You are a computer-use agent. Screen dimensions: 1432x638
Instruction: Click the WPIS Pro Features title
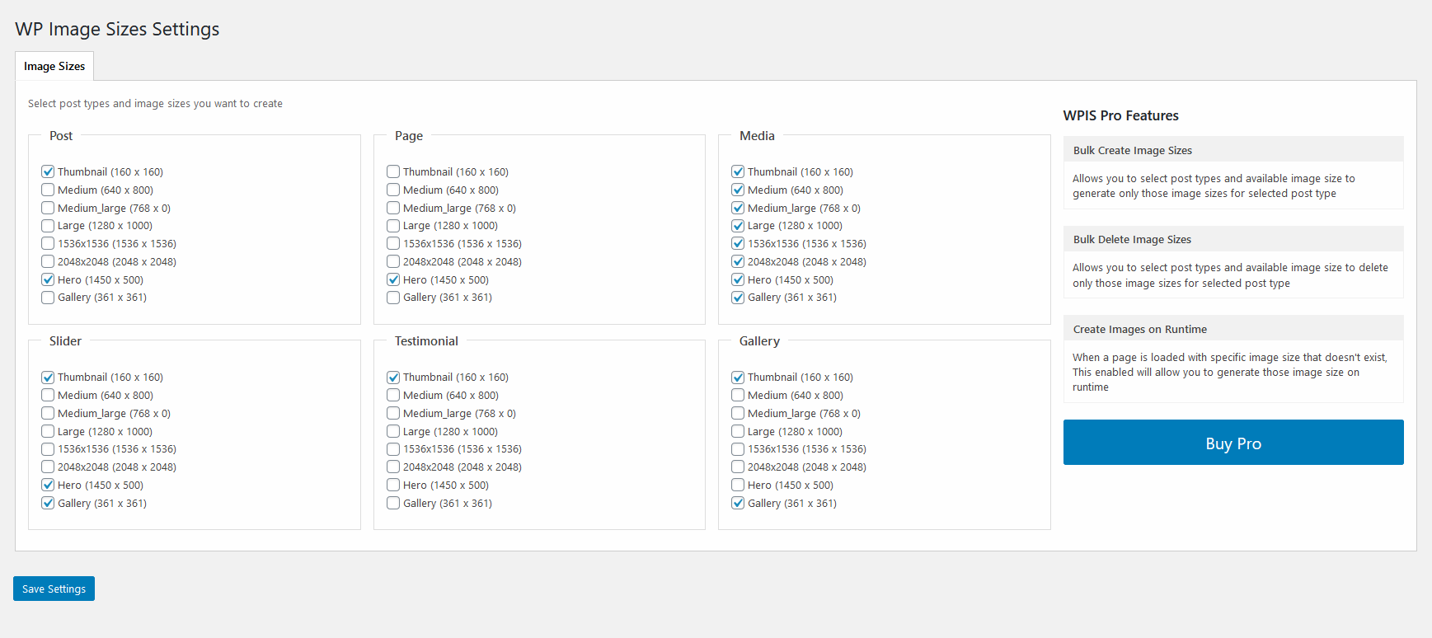coord(1121,115)
